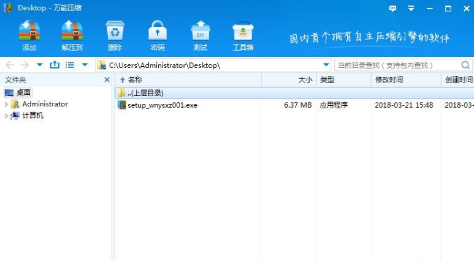Open the view mode dropdown arrow
This screenshot has width=474, height=260.
[85, 65]
